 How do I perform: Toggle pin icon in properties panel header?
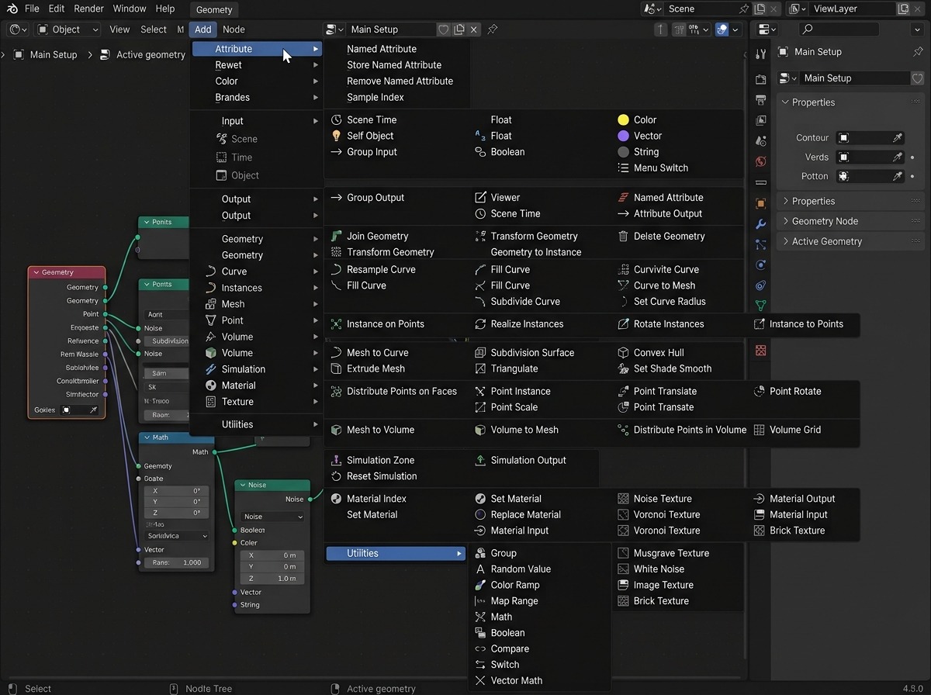919,52
